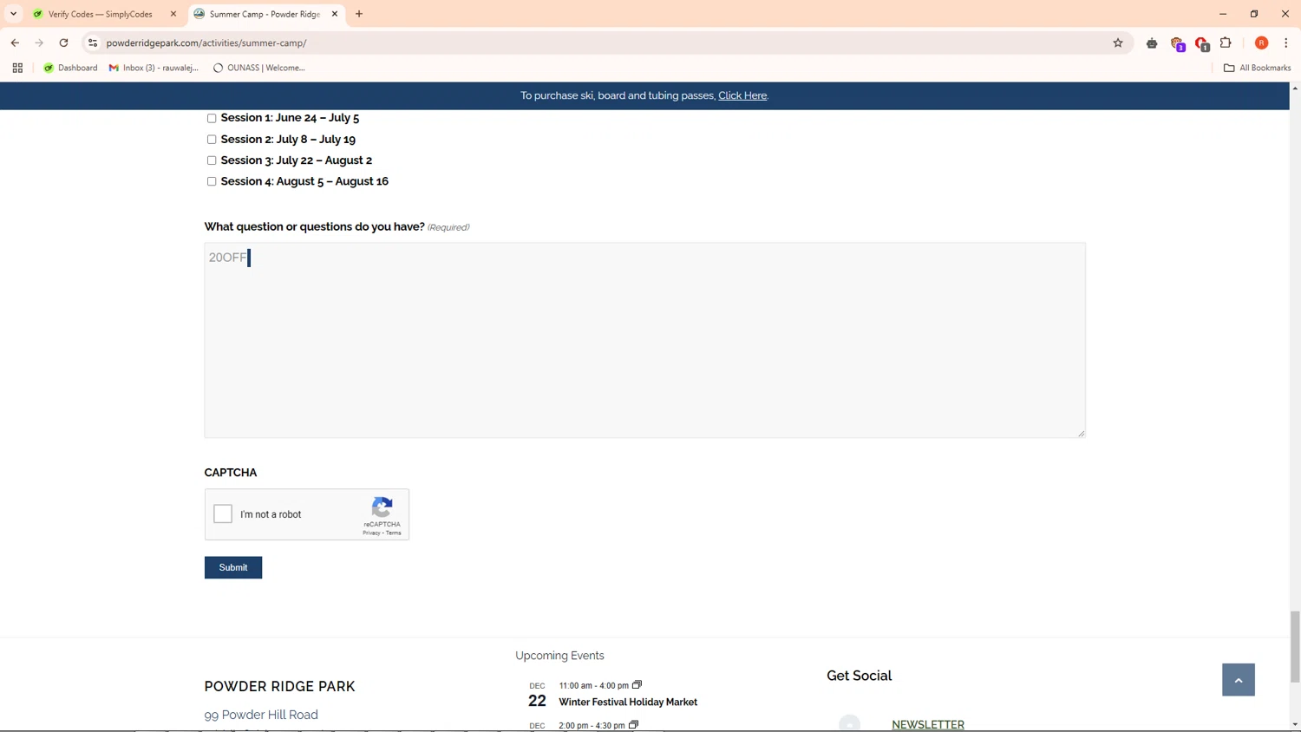
Task: Click the Get Social heading
Action: (859, 676)
